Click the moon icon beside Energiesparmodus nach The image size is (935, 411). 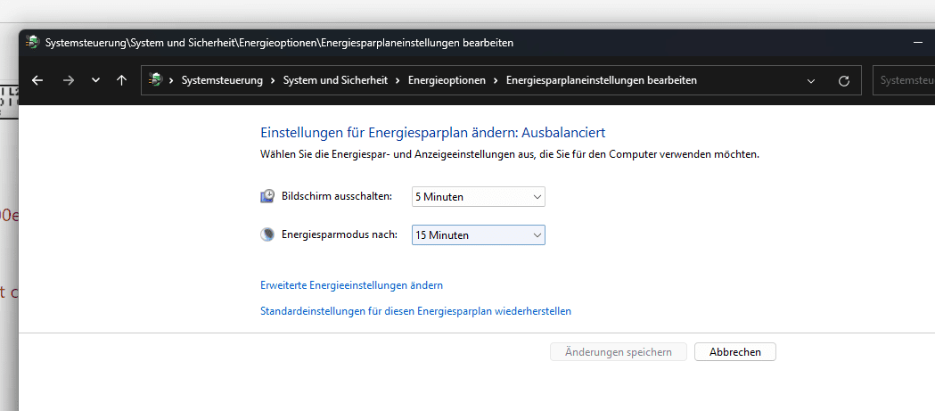click(x=267, y=235)
